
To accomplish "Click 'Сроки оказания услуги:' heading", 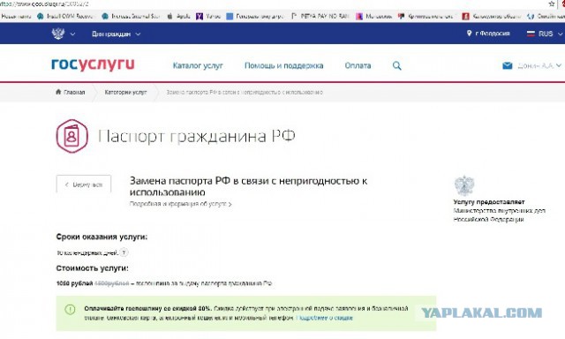I will coord(102,237).
